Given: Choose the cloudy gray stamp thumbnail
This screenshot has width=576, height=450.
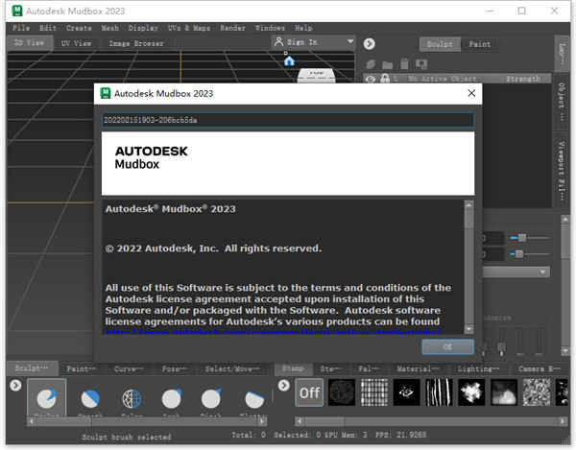Looking at the screenshot, I should (504, 392).
